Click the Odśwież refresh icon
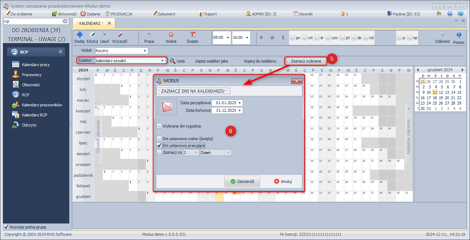The width and height of the screenshot is (470, 240). point(442,35)
